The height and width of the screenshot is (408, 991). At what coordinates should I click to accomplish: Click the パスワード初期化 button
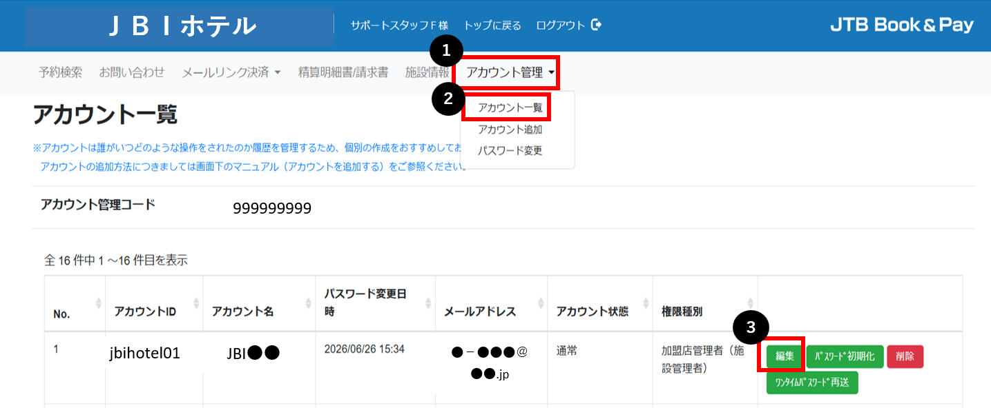coord(845,356)
